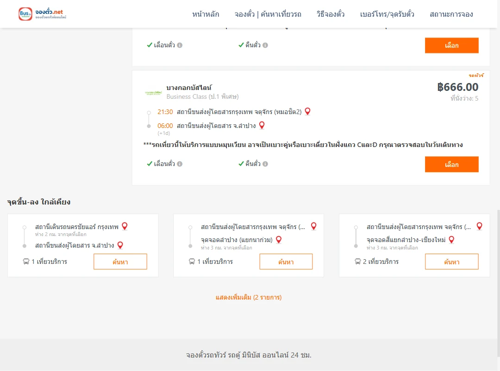Open วิธีจองตั๋ว menu item
The image size is (500, 371).
(x=331, y=14)
